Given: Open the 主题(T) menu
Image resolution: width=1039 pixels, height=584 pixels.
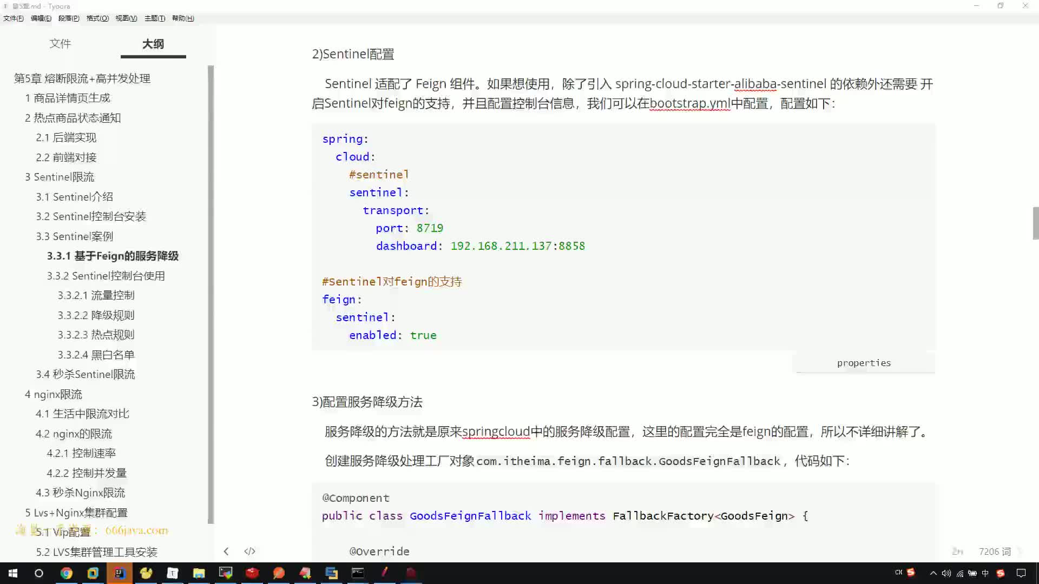Looking at the screenshot, I should click(155, 18).
